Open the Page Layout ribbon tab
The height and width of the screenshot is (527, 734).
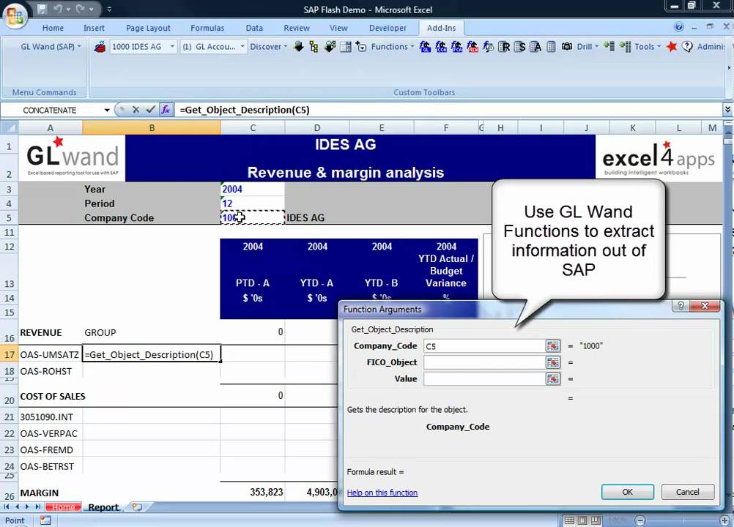point(148,28)
